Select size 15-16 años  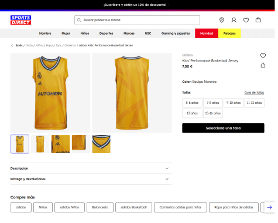pyautogui.click(x=213, y=113)
